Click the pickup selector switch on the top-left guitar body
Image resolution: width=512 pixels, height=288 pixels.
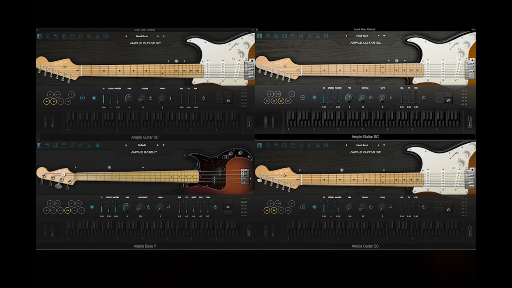point(234,46)
